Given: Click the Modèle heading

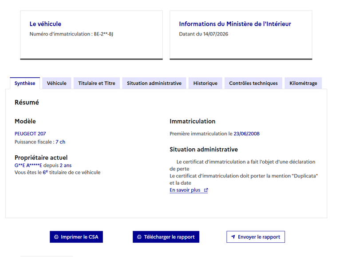Looking at the screenshot, I should click(25, 121).
